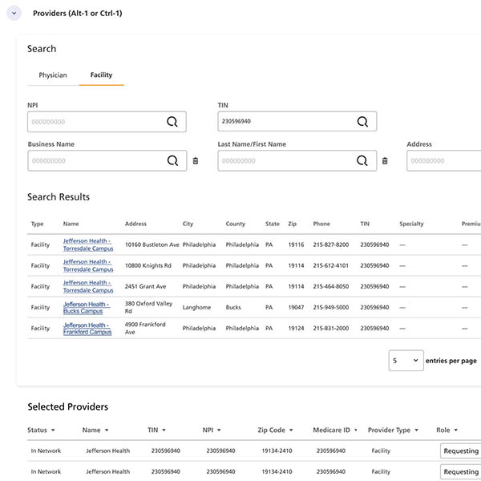Select the Facility tab
Screen dimensions: 481x481
(101, 75)
